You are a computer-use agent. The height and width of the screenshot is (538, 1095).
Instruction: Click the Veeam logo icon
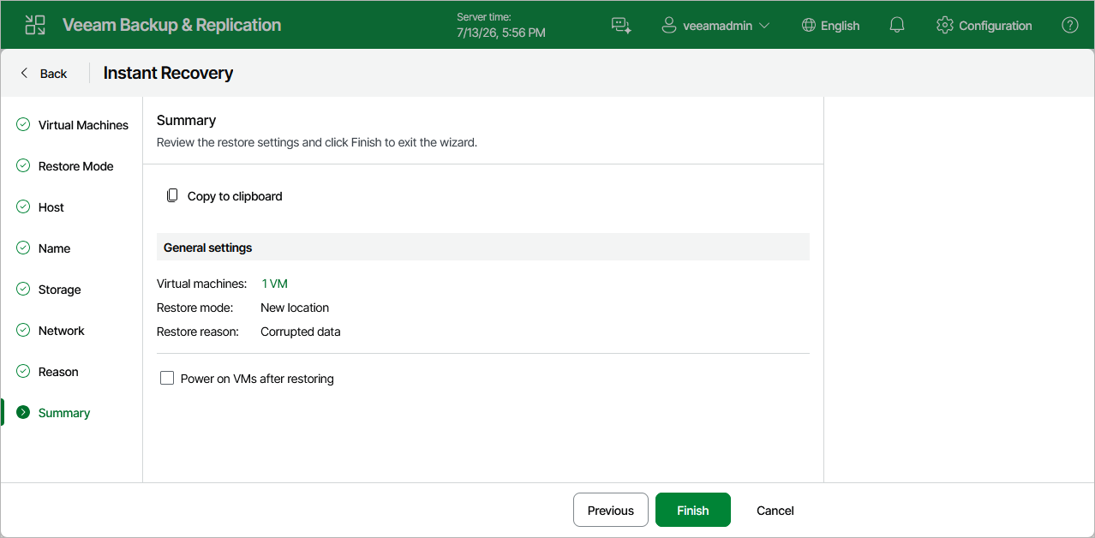pyautogui.click(x=35, y=25)
